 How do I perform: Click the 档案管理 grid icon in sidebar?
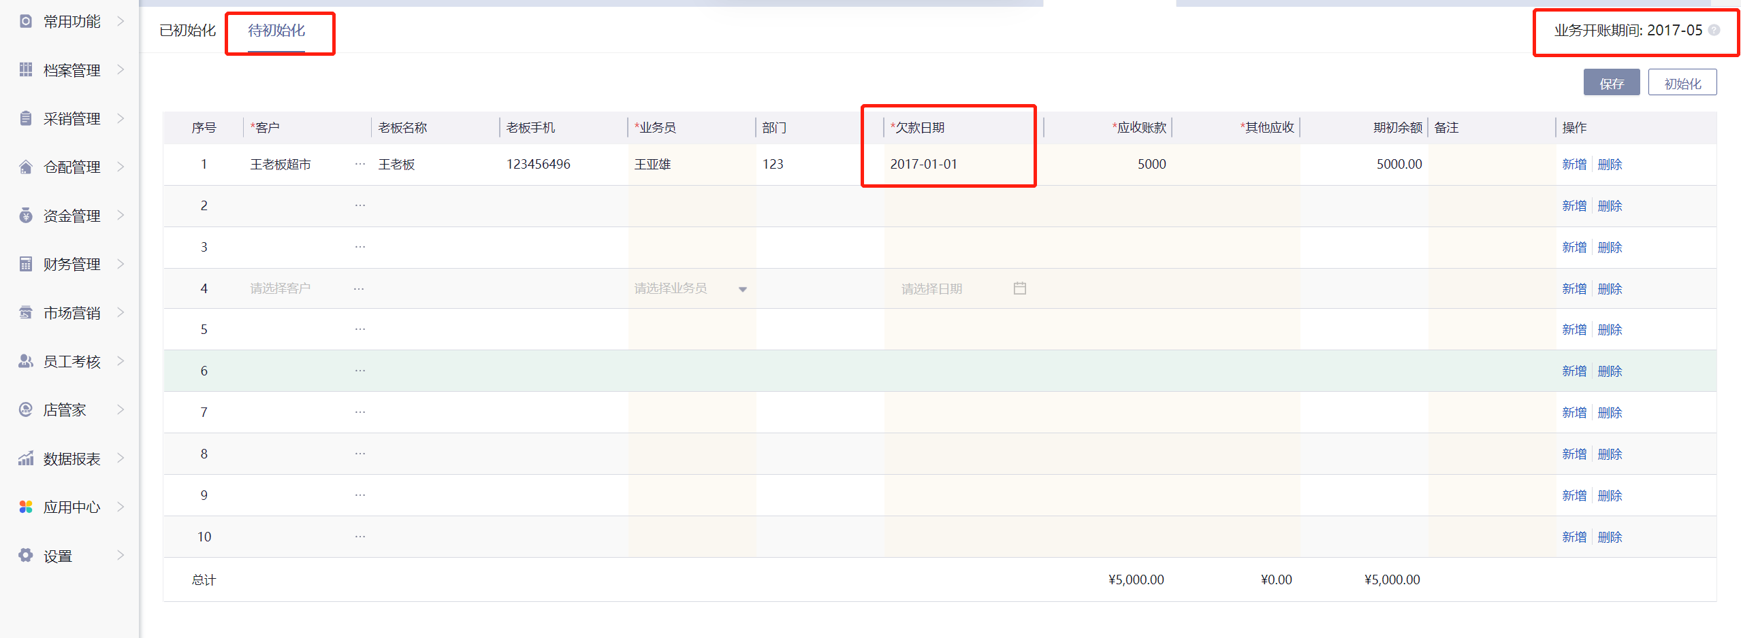click(x=26, y=69)
